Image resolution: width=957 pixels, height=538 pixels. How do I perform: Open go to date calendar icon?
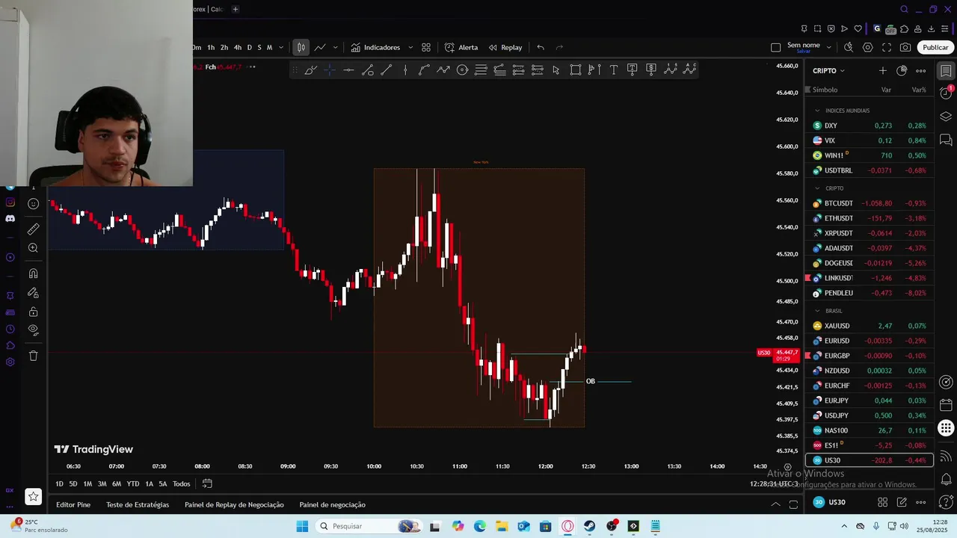tap(207, 483)
